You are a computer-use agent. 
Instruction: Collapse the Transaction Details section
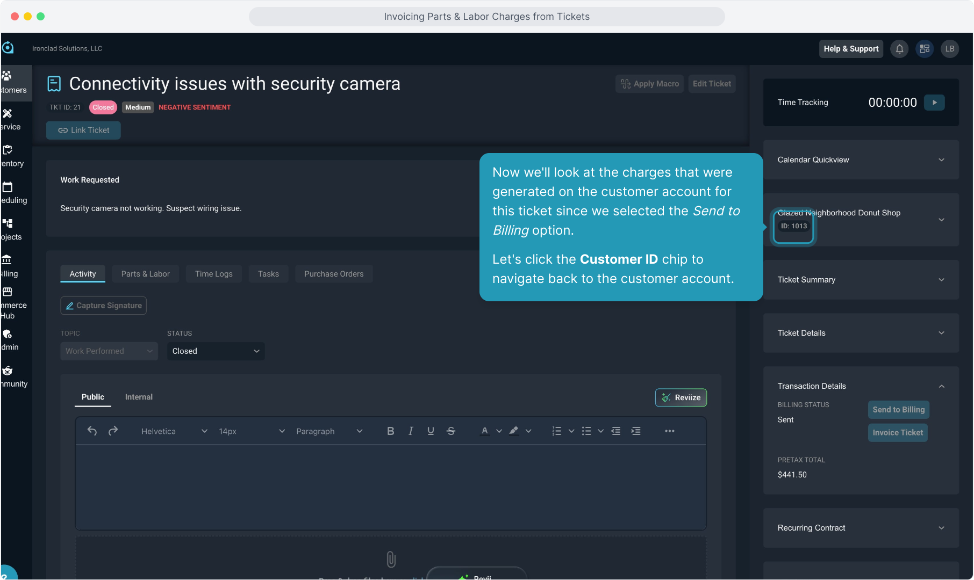(x=941, y=386)
